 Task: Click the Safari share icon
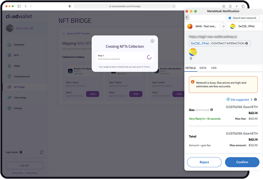tap(230, 6)
